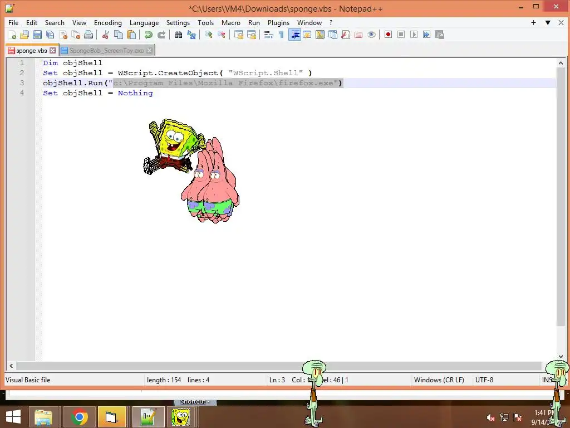Image resolution: width=570 pixels, height=428 pixels.
Task: Open the Macro menu
Action: point(231,22)
